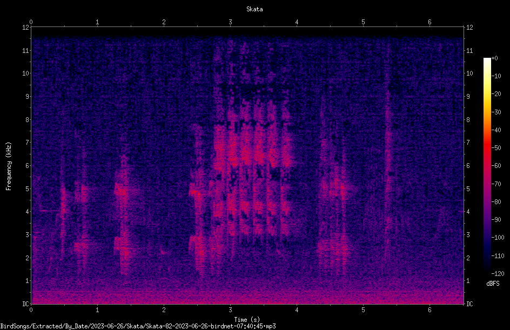The width and height of the screenshot is (510, 330).
Task: Click the "-60" color scale label
Action: click(496, 166)
